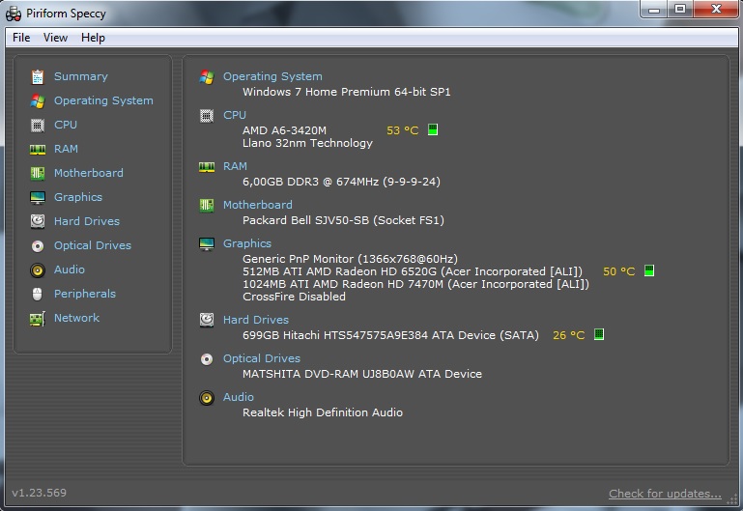Open the View menu
Viewport: 743px width, 511px height.
coord(56,38)
